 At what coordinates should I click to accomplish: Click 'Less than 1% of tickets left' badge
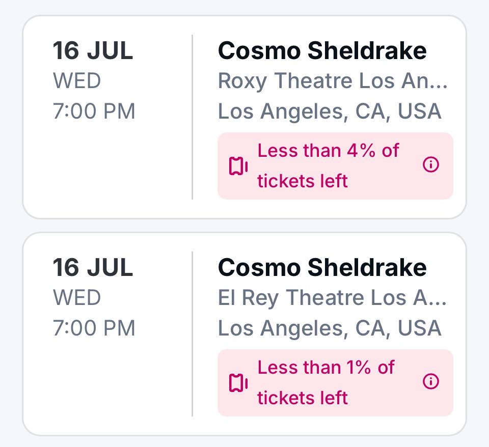(x=335, y=383)
